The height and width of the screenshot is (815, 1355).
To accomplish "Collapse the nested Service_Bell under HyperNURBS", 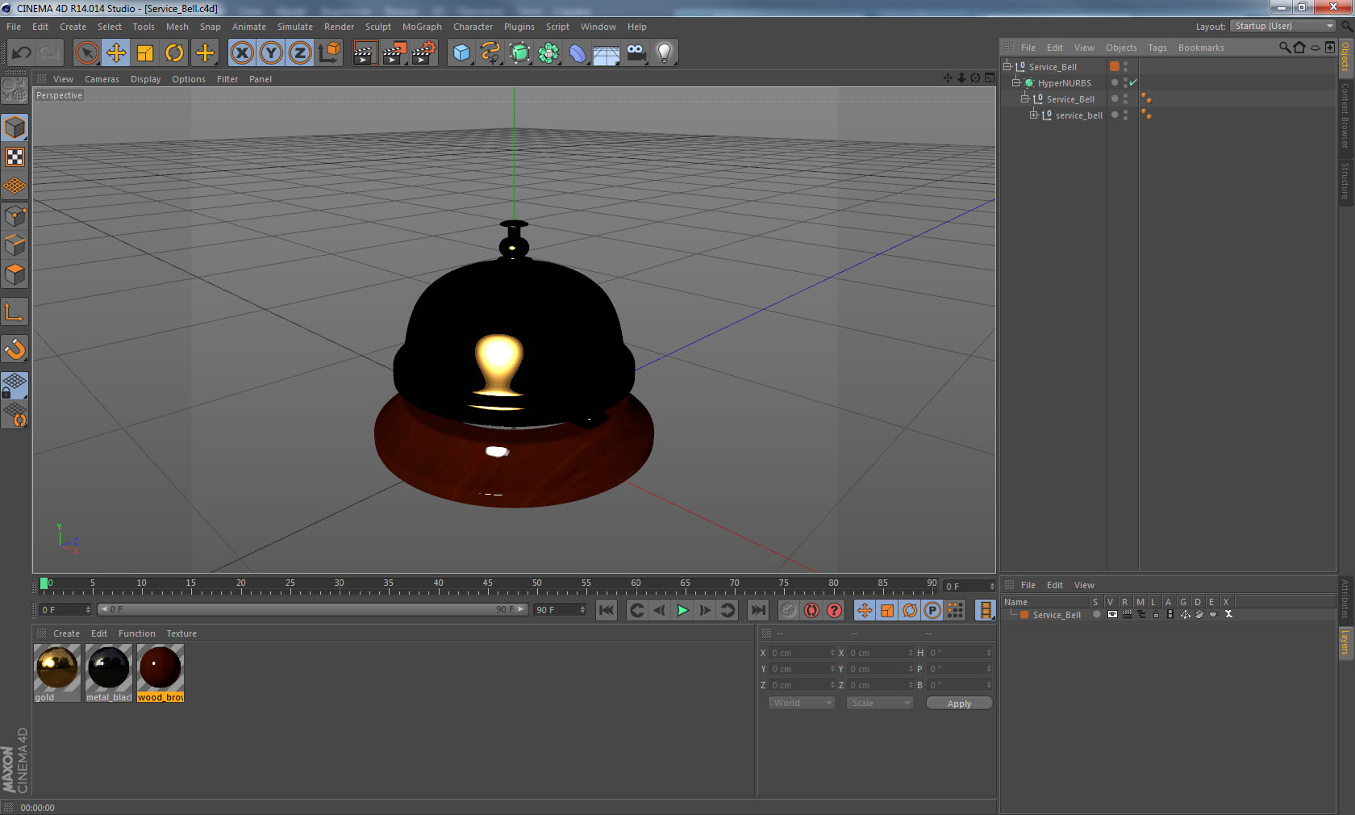I will (x=1025, y=98).
